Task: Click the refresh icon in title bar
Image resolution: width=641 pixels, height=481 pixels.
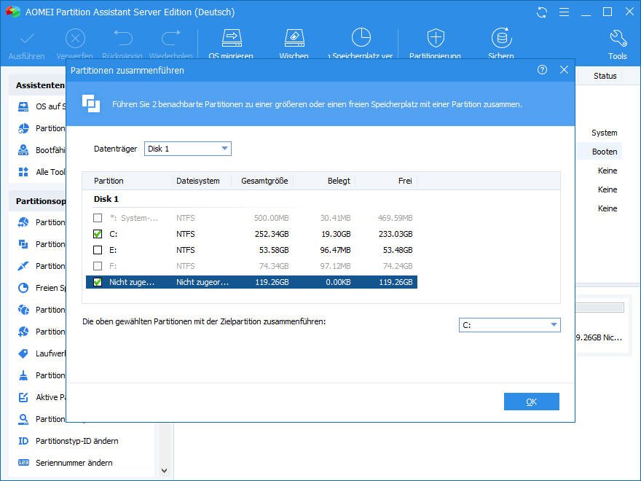Action: [541, 12]
